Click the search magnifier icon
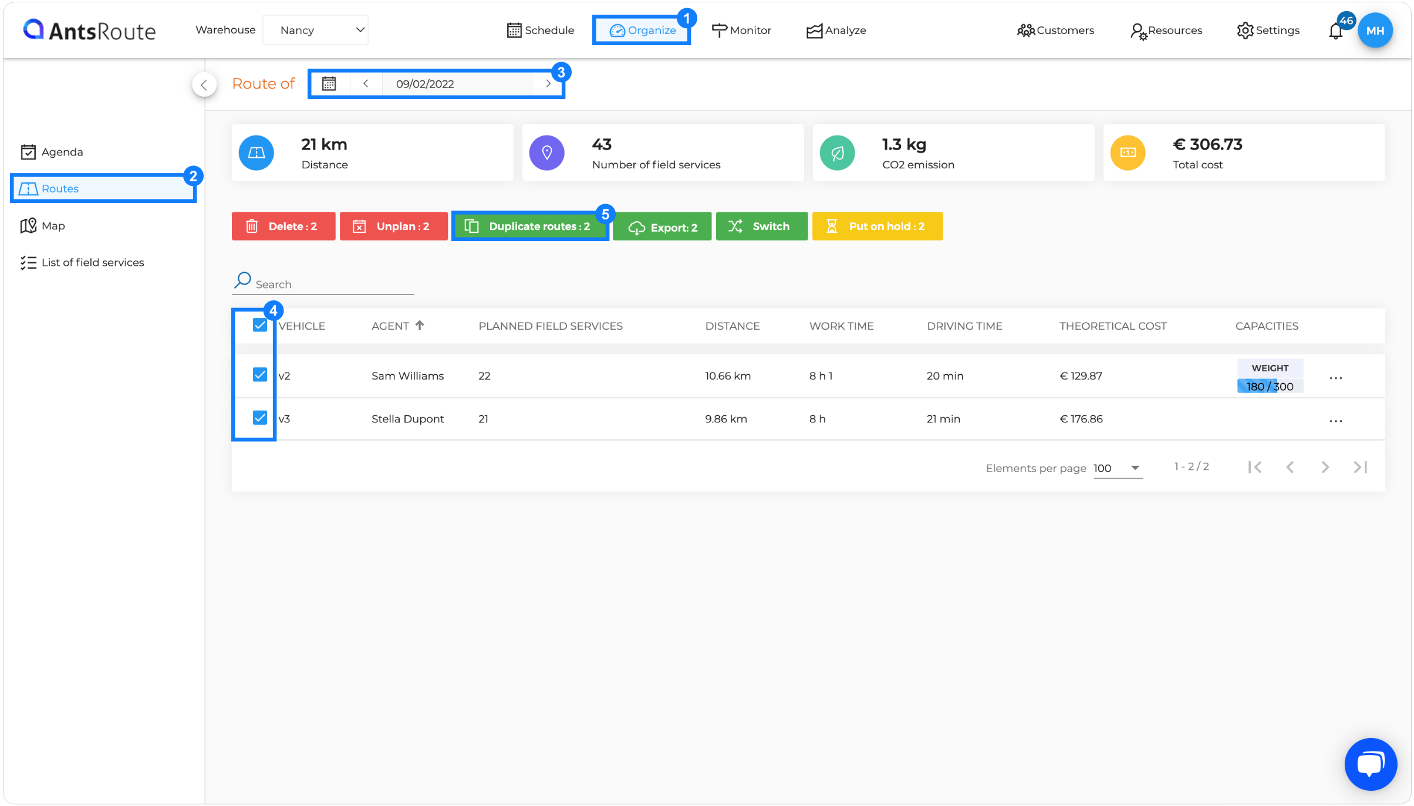 [x=242, y=280]
